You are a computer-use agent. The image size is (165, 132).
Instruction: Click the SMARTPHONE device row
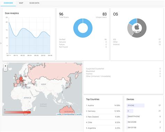144,117
